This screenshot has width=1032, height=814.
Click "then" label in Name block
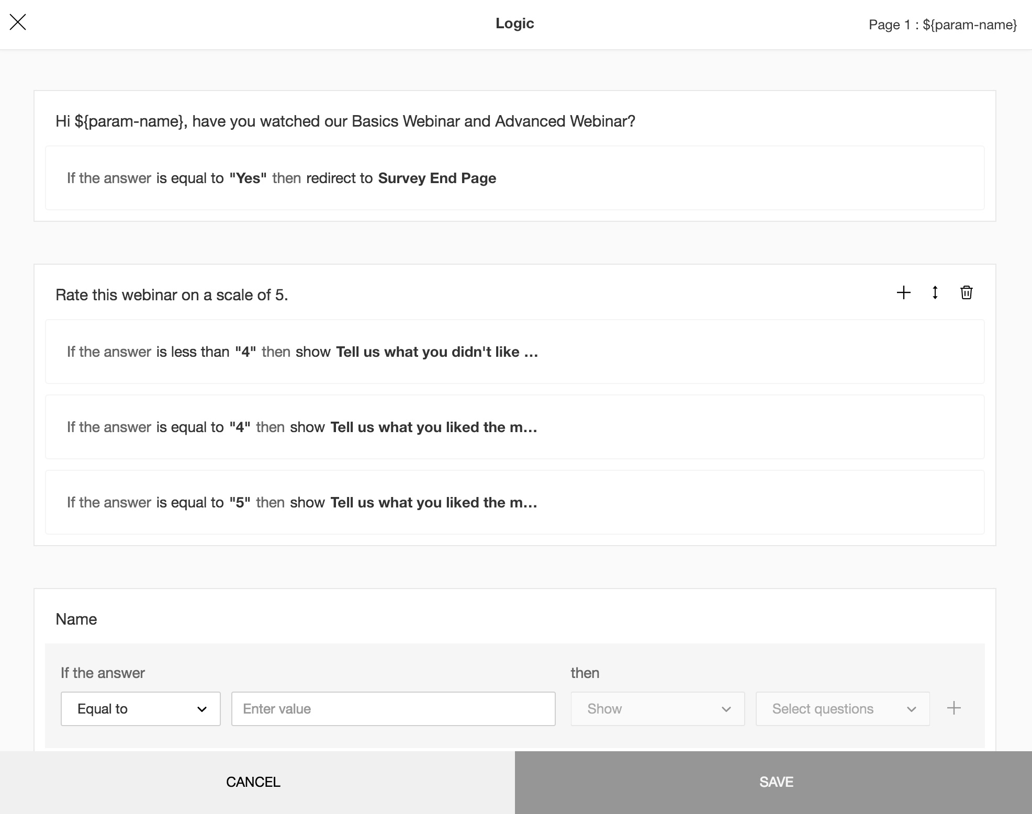[x=585, y=673]
